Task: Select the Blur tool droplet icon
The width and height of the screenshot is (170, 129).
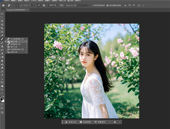Action: coord(2,61)
